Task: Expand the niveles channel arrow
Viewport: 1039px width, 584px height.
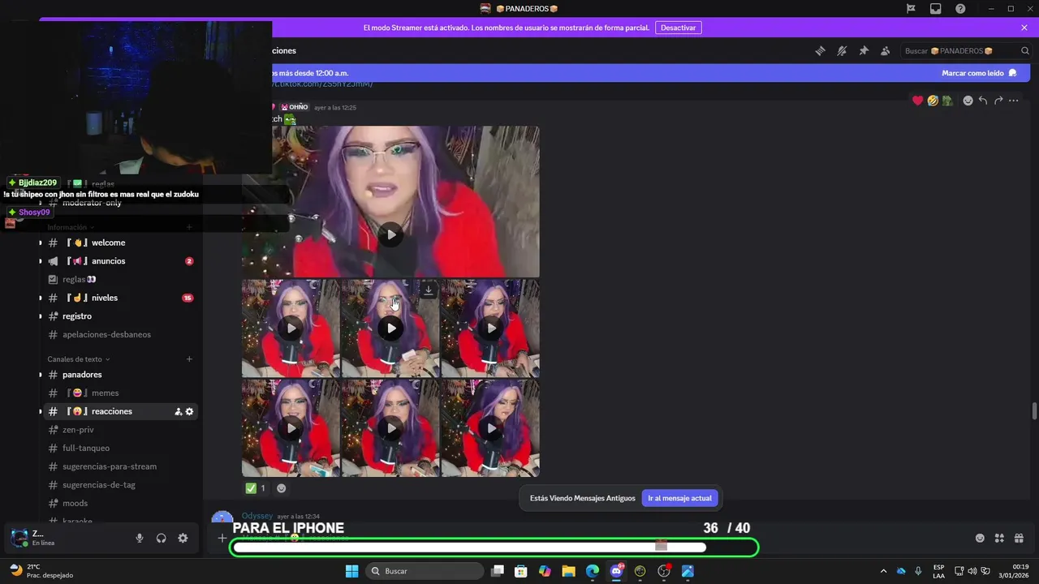Action: click(41, 298)
